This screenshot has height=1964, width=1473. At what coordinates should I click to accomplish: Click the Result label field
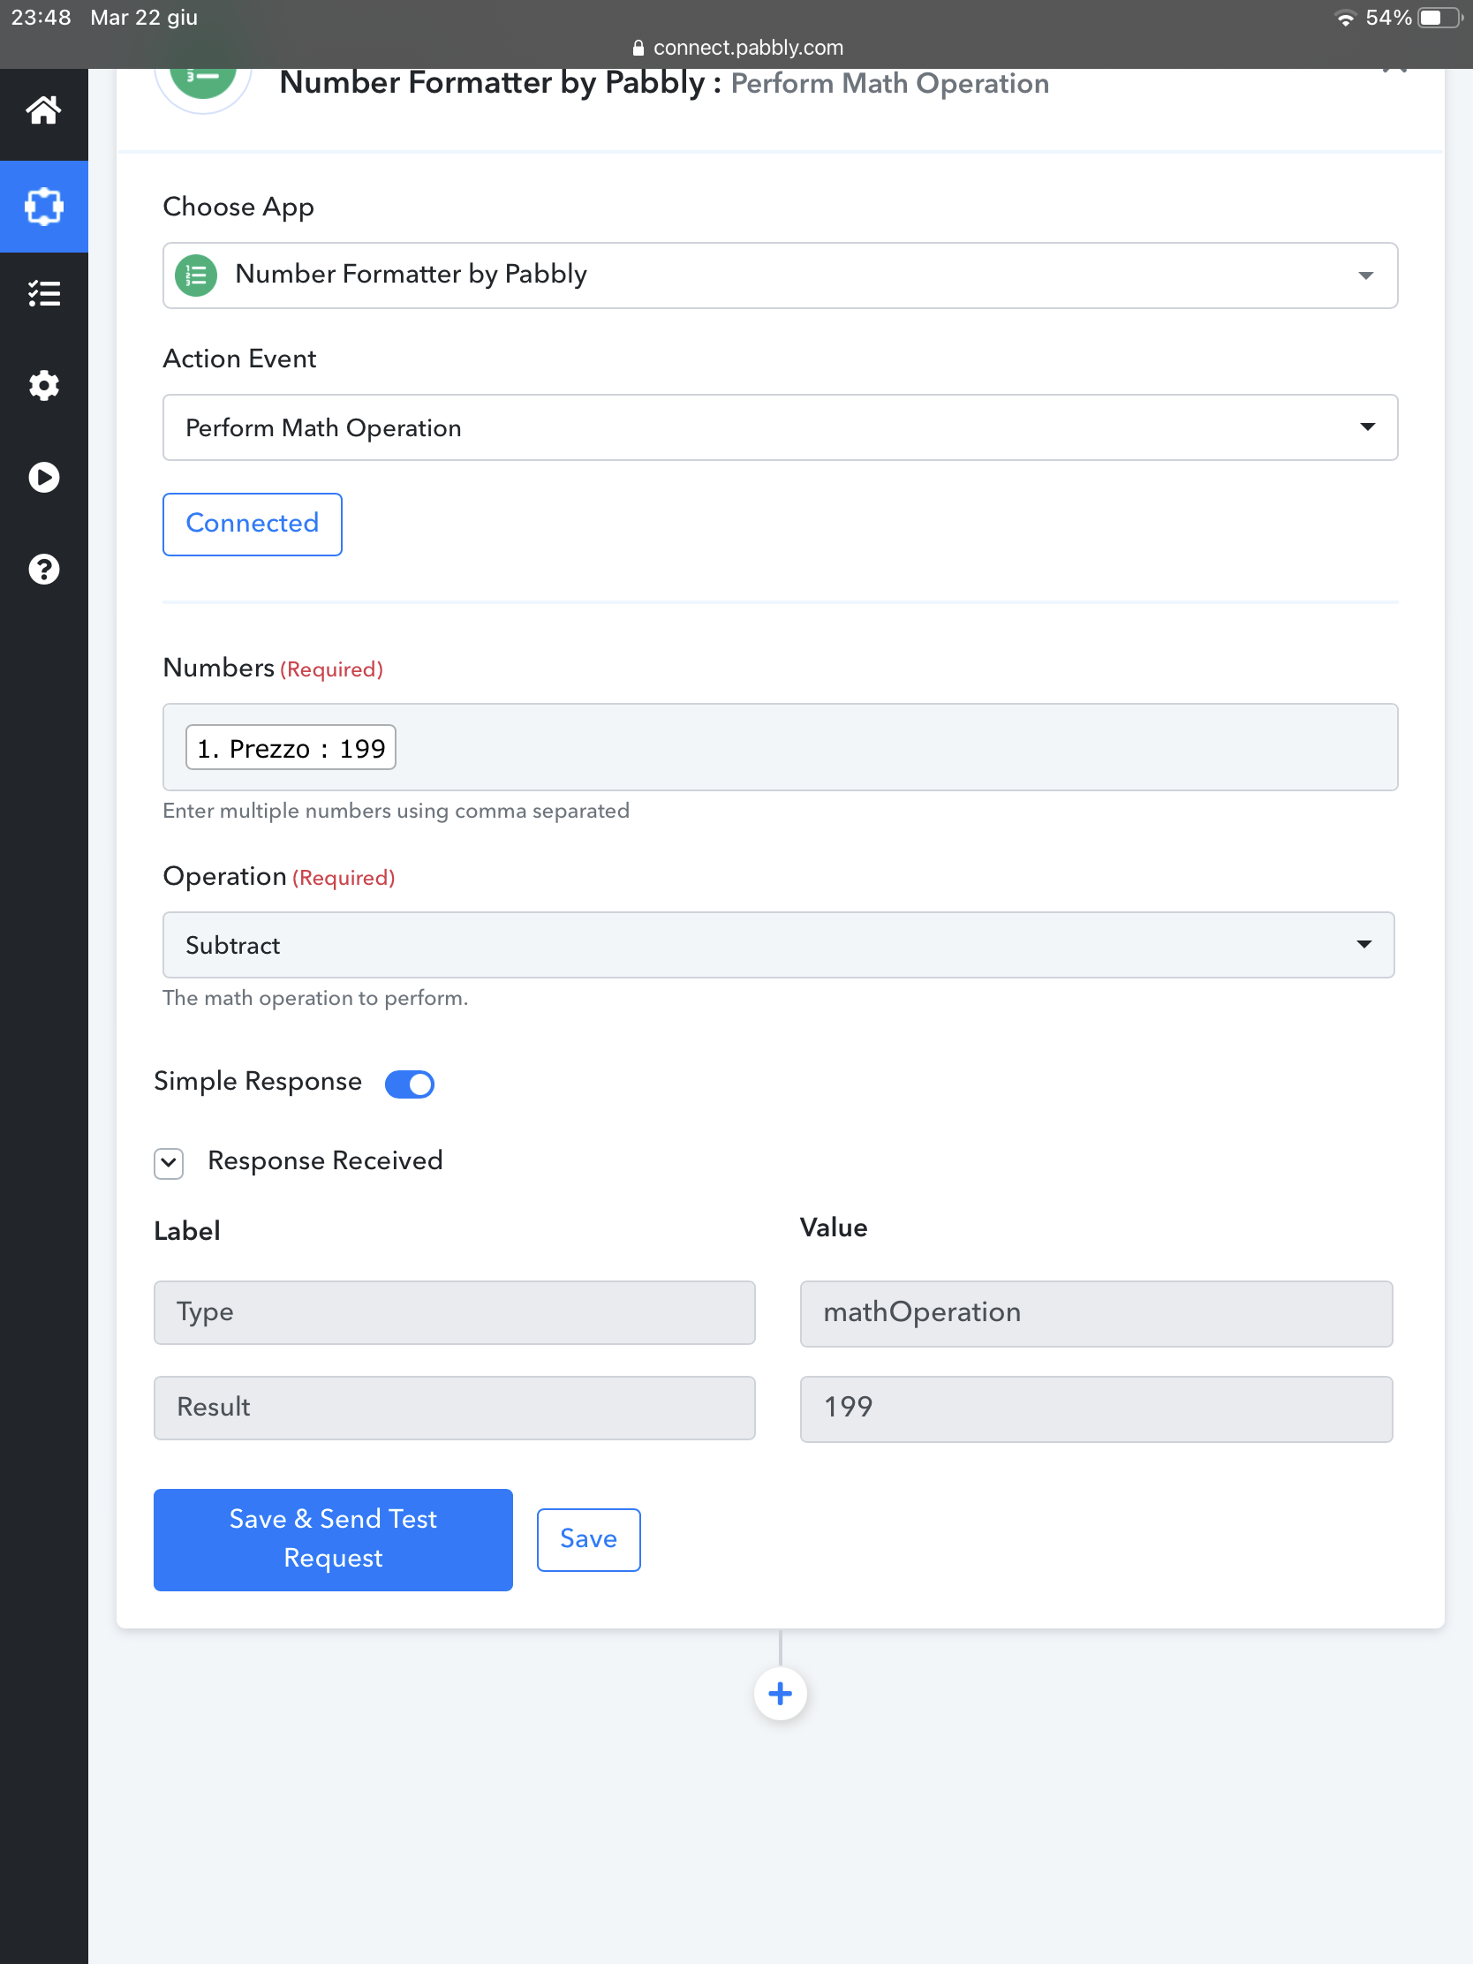click(454, 1408)
